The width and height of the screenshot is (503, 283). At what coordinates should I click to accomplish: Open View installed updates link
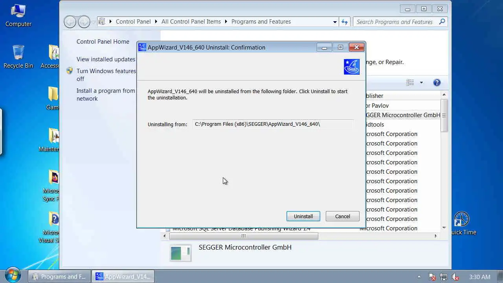tap(106, 59)
